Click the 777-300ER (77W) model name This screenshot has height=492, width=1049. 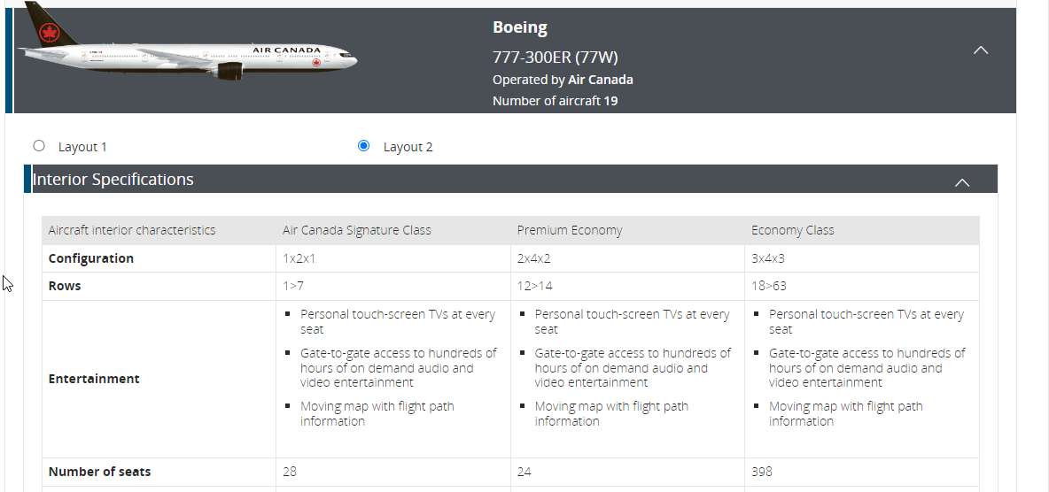coord(555,58)
